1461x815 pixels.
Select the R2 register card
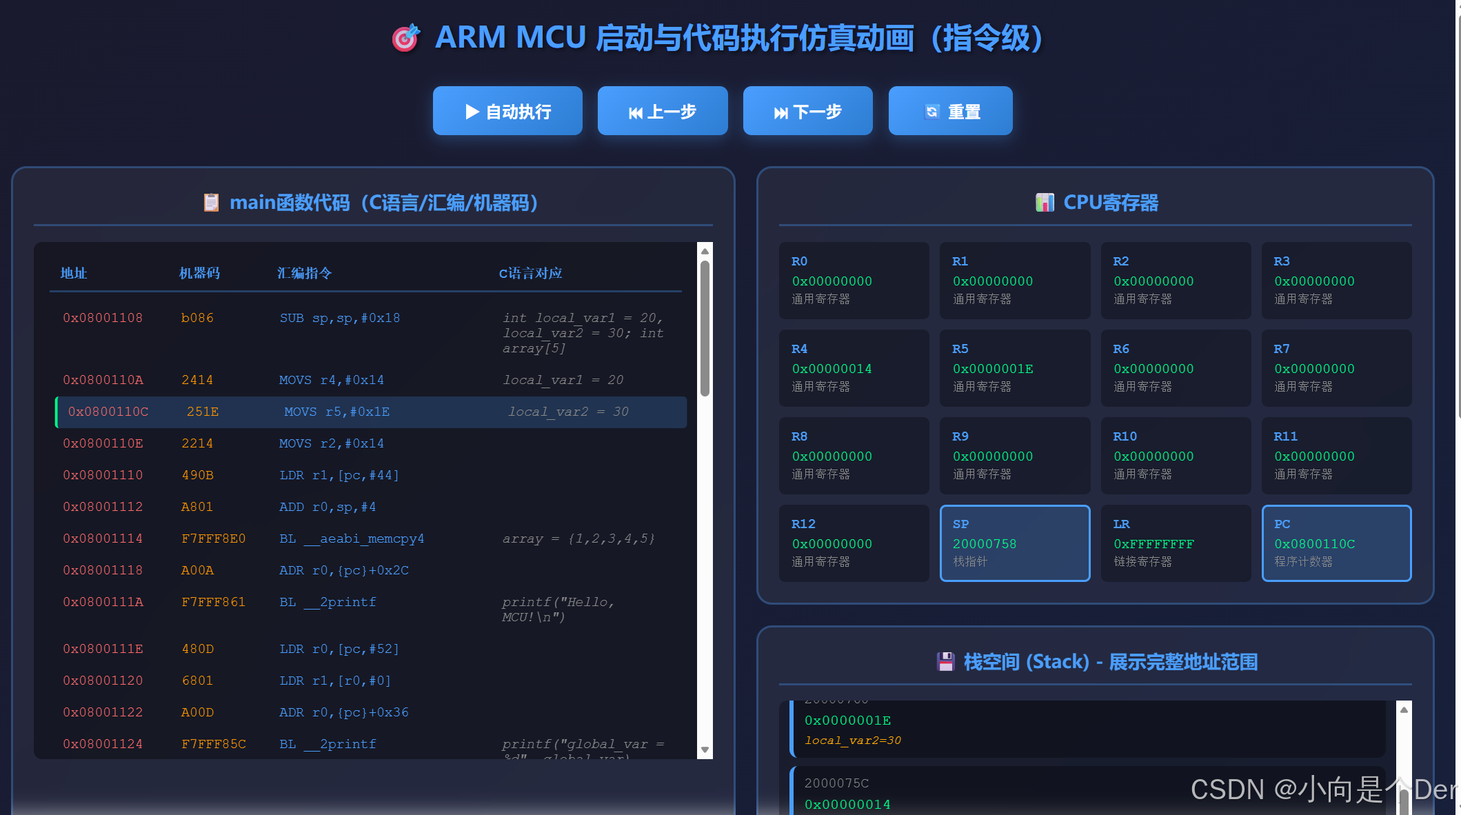[x=1176, y=281]
